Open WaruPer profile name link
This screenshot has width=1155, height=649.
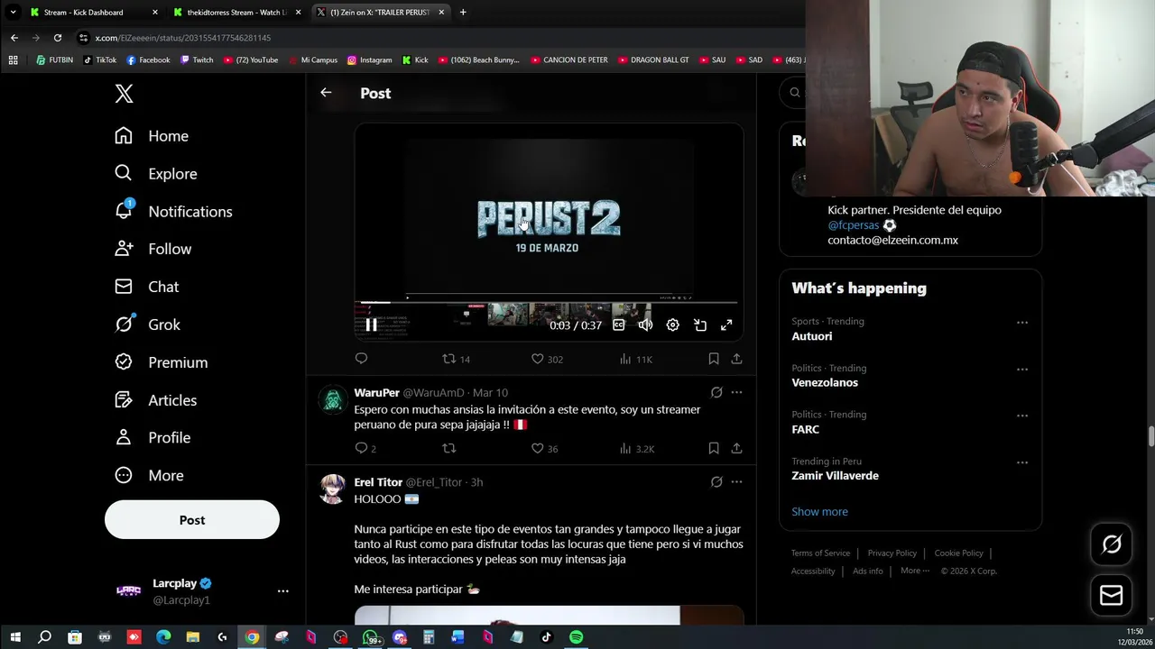click(376, 393)
